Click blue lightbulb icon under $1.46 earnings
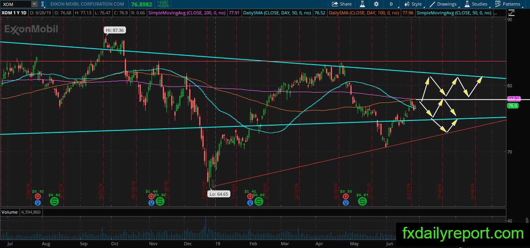 [151, 203]
